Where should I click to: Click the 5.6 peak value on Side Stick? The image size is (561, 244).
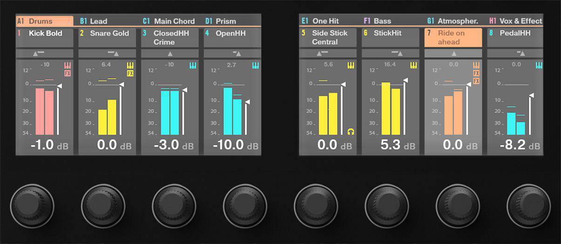328,64
